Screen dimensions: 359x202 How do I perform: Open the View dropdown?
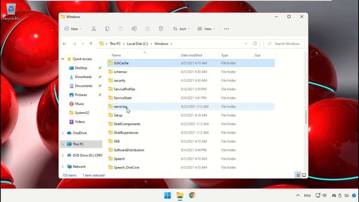[x=206, y=29]
